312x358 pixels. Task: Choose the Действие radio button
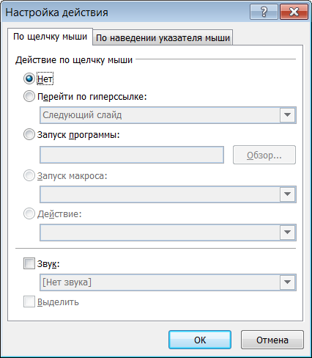29,214
